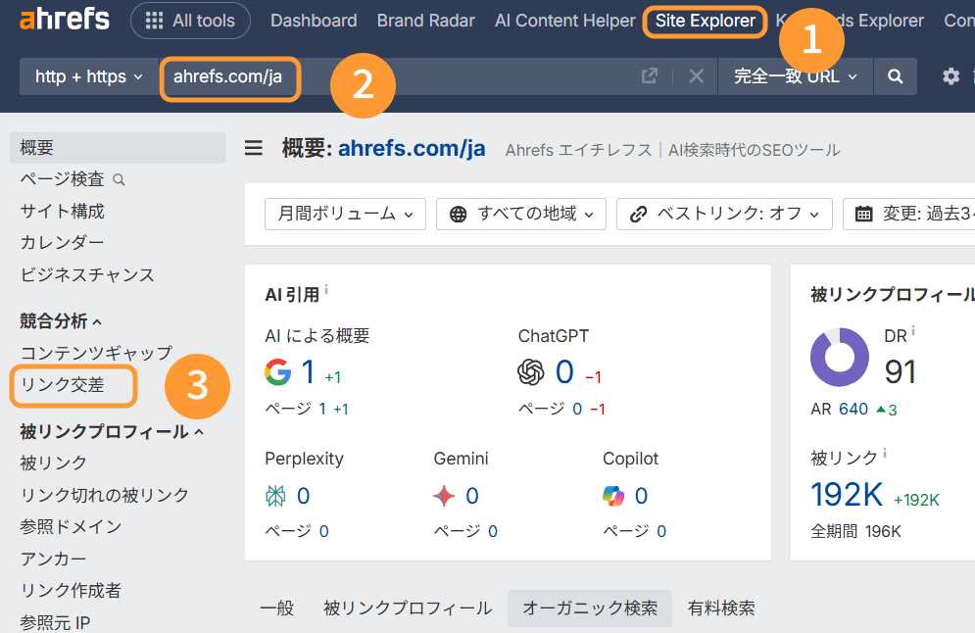Open the 完全一致 URL mode dropdown

pos(795,76)
